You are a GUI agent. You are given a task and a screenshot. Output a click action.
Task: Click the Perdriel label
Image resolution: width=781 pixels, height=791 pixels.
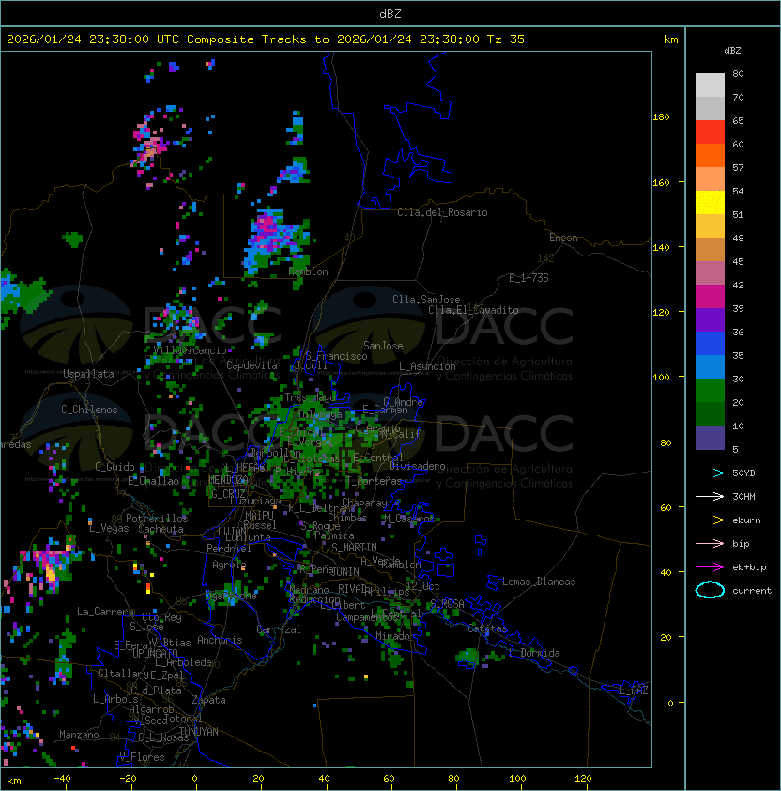229,549
